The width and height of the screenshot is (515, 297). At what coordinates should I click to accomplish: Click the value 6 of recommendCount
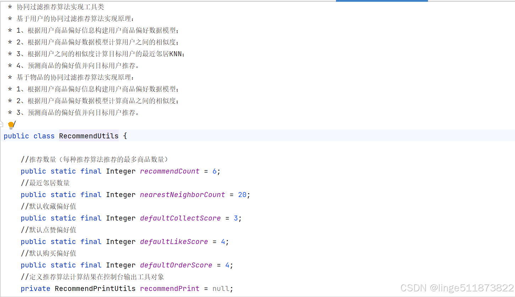215,171
